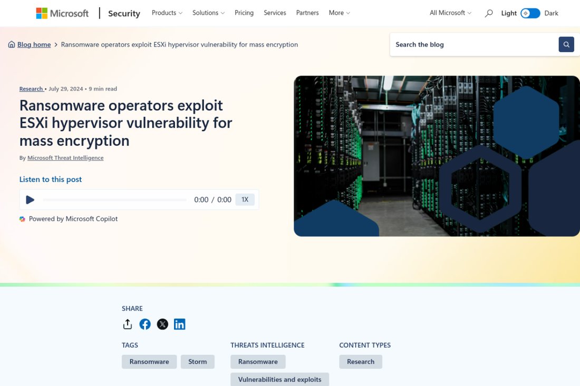Go to Blog home breadcrumb
Screen dimensions: 580x386
(x=34, y=45)
